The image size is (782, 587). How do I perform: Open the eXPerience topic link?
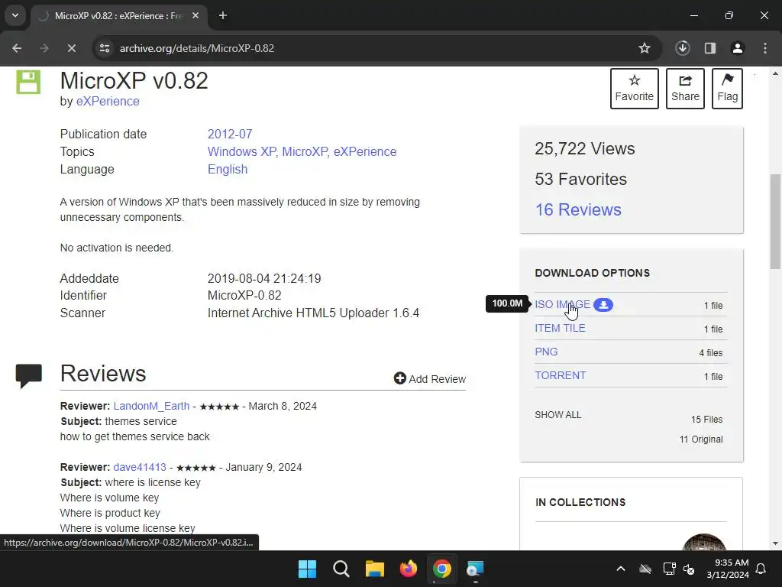(365, 152)
